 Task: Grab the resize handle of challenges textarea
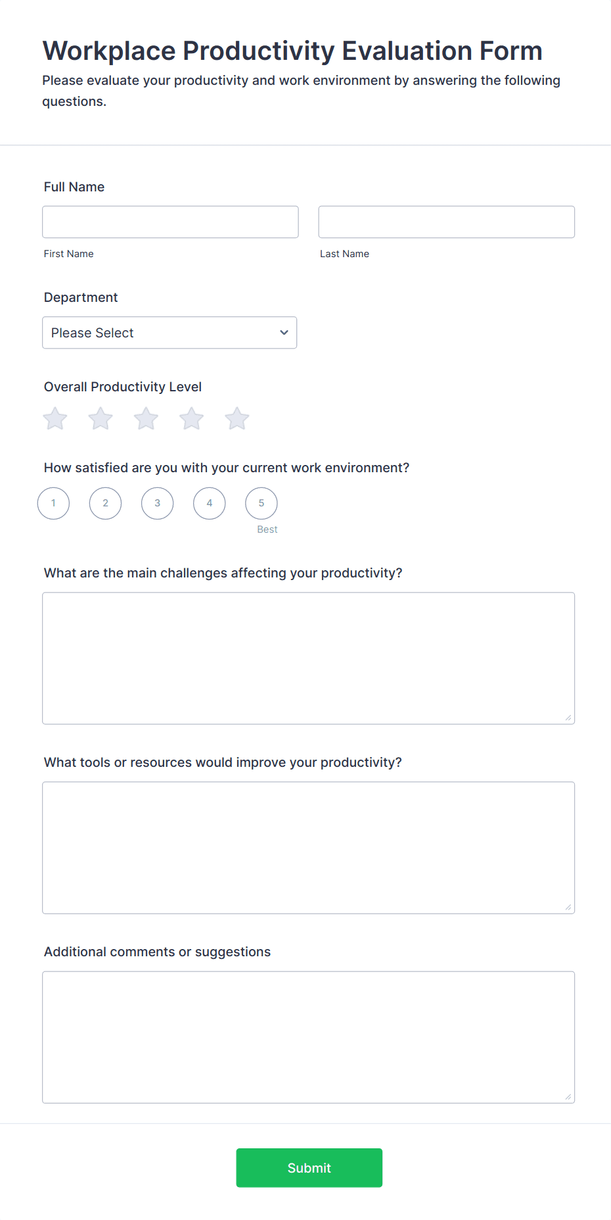point(568,718)
